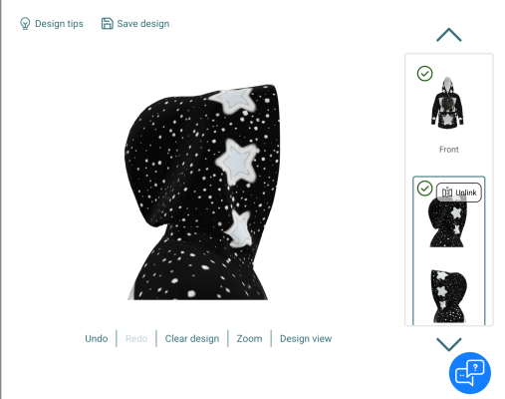The width and height of the screenshot is (505, 399).
Task: Zoom into the hood preview
Action: (x=249, y=338)
